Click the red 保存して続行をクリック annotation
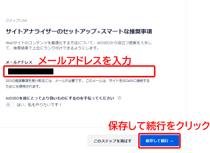 (159, 126)
